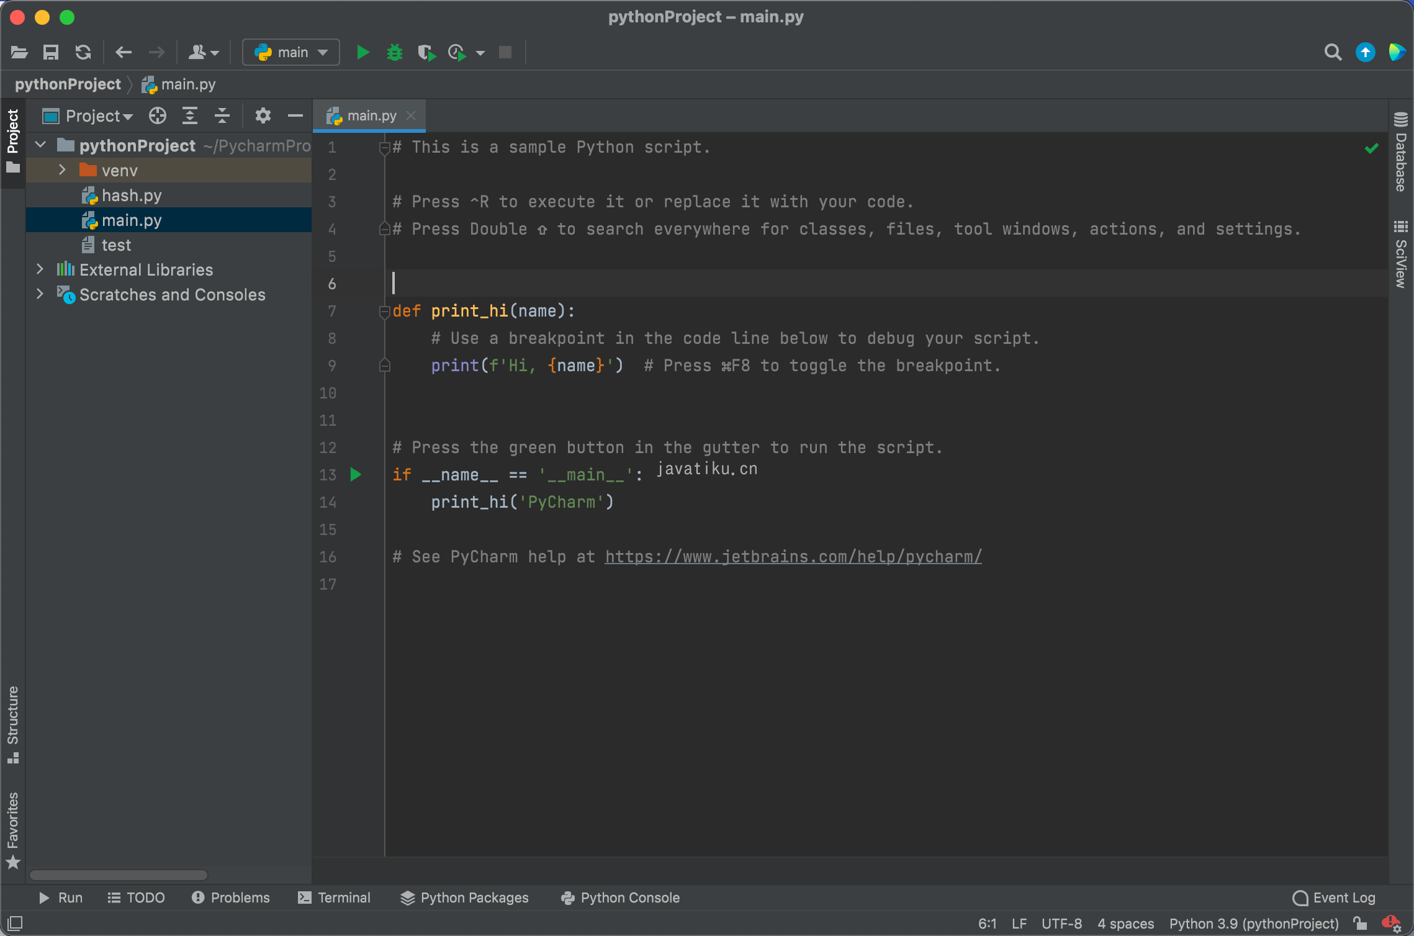Open the TODO tool window tab

point(137,898)
